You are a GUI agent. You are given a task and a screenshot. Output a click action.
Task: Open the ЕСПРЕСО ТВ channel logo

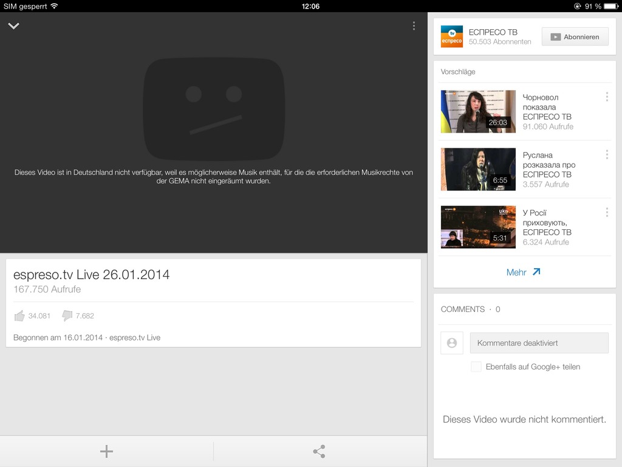(x=452, y=36)
